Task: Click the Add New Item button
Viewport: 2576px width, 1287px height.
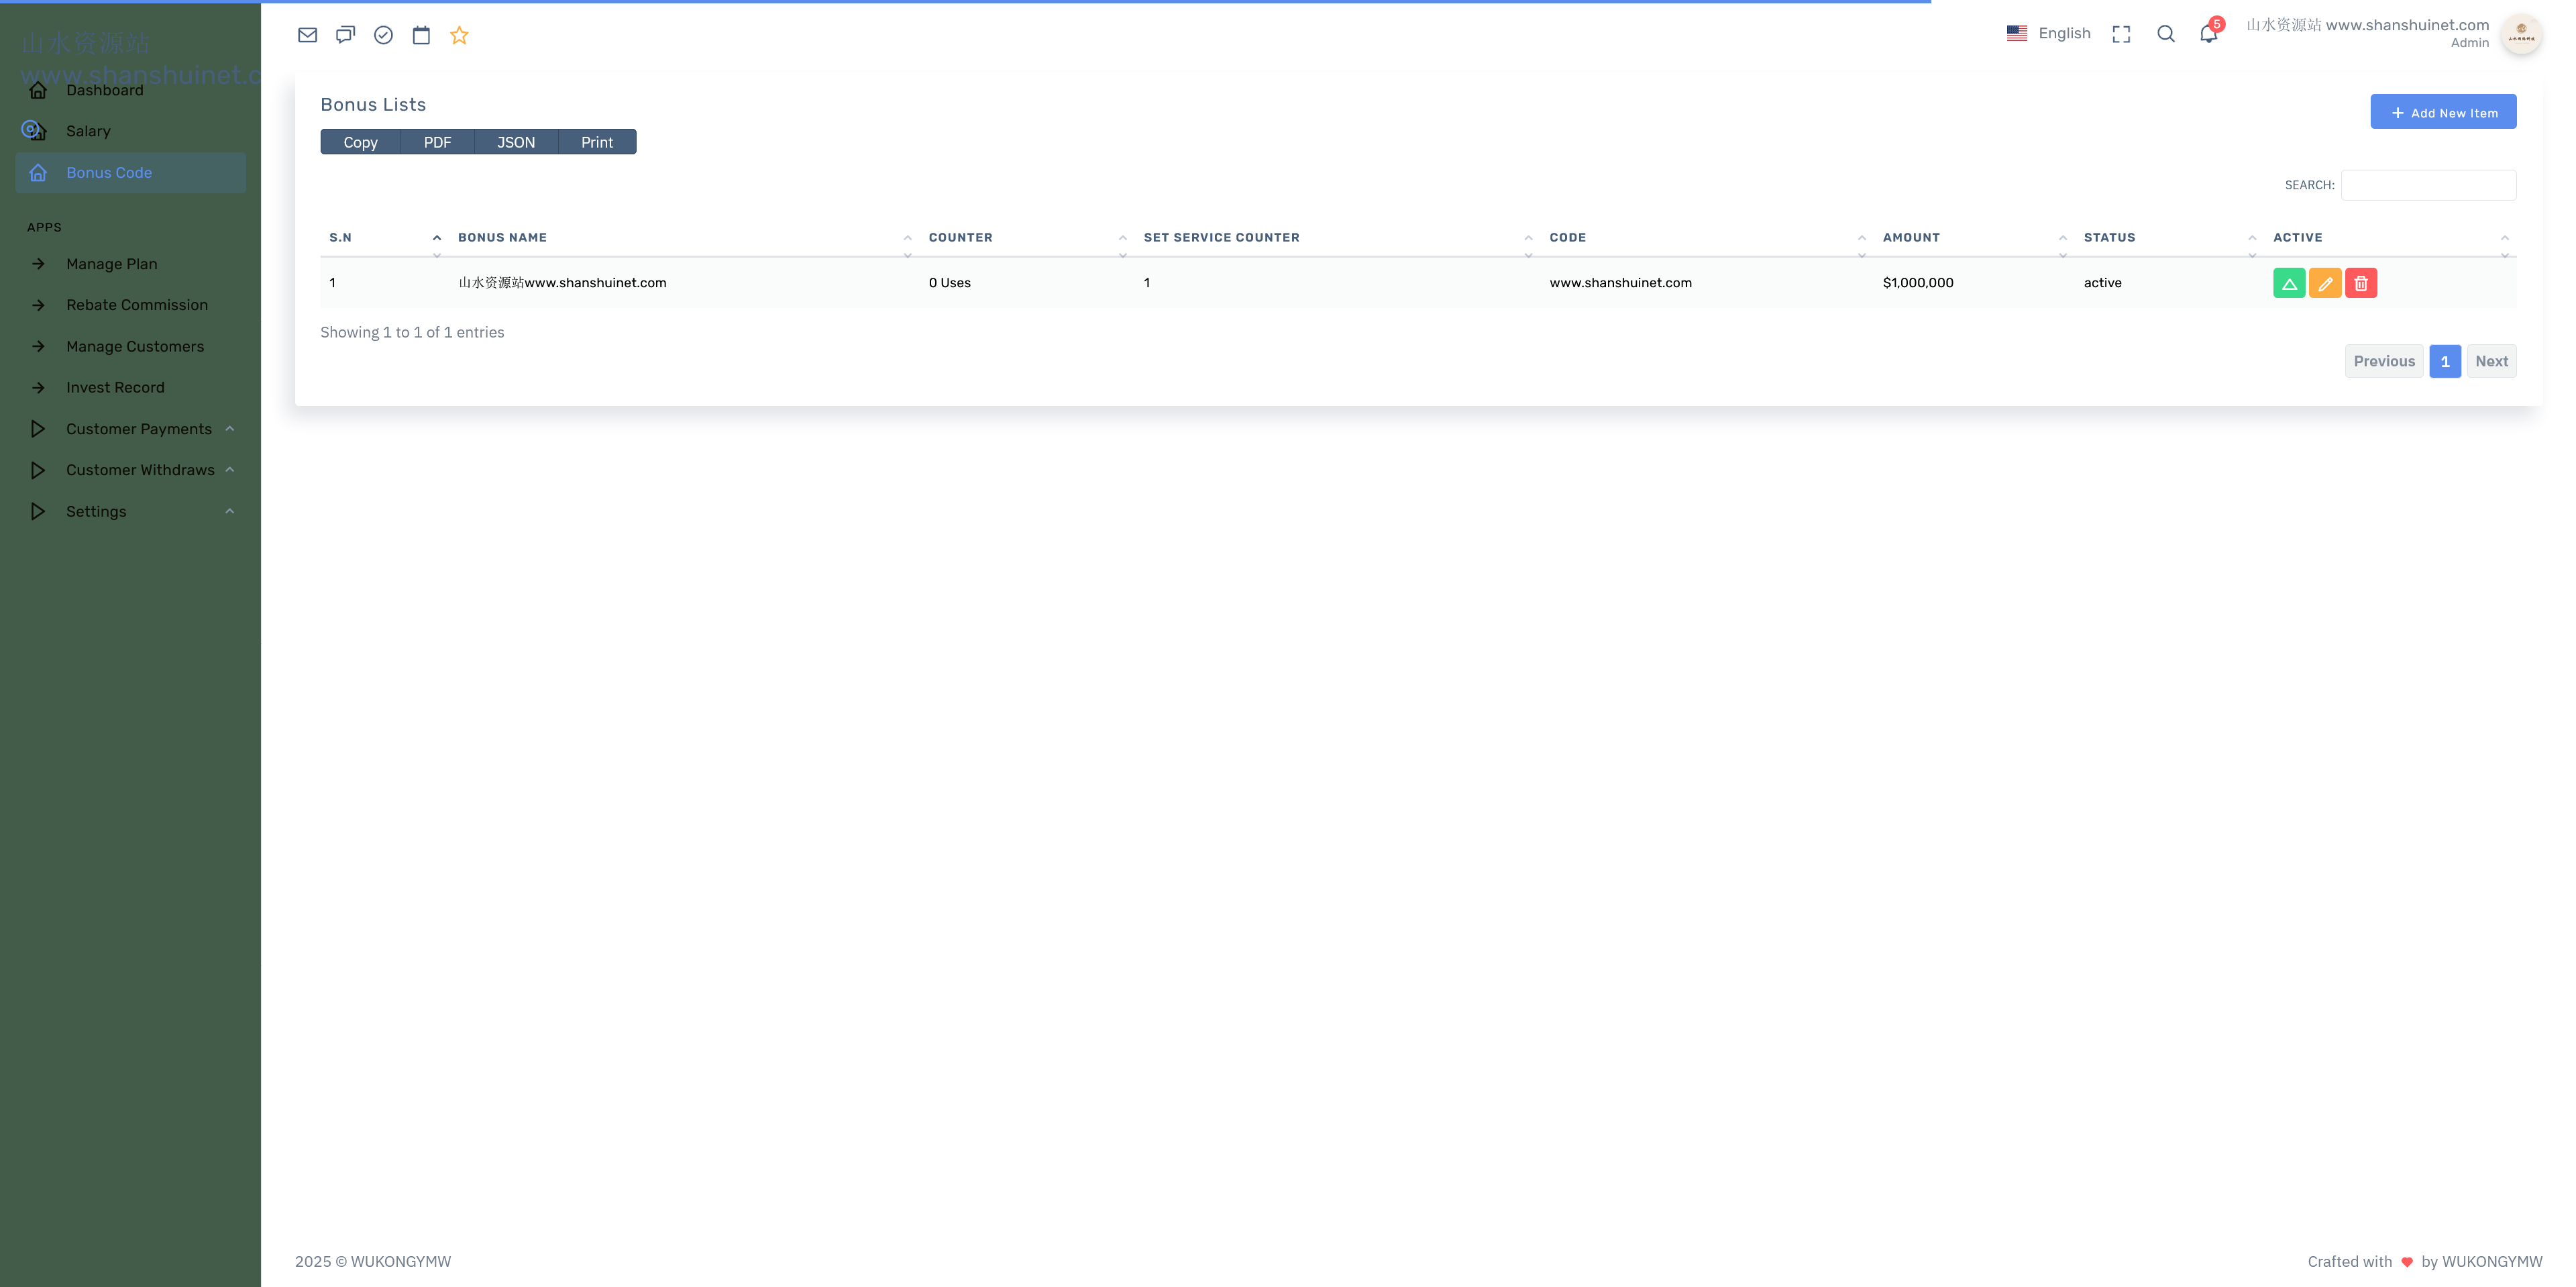Action: coord(2443,111)
